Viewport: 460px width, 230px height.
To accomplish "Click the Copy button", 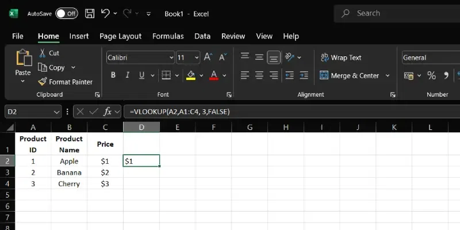I will 52,67.
